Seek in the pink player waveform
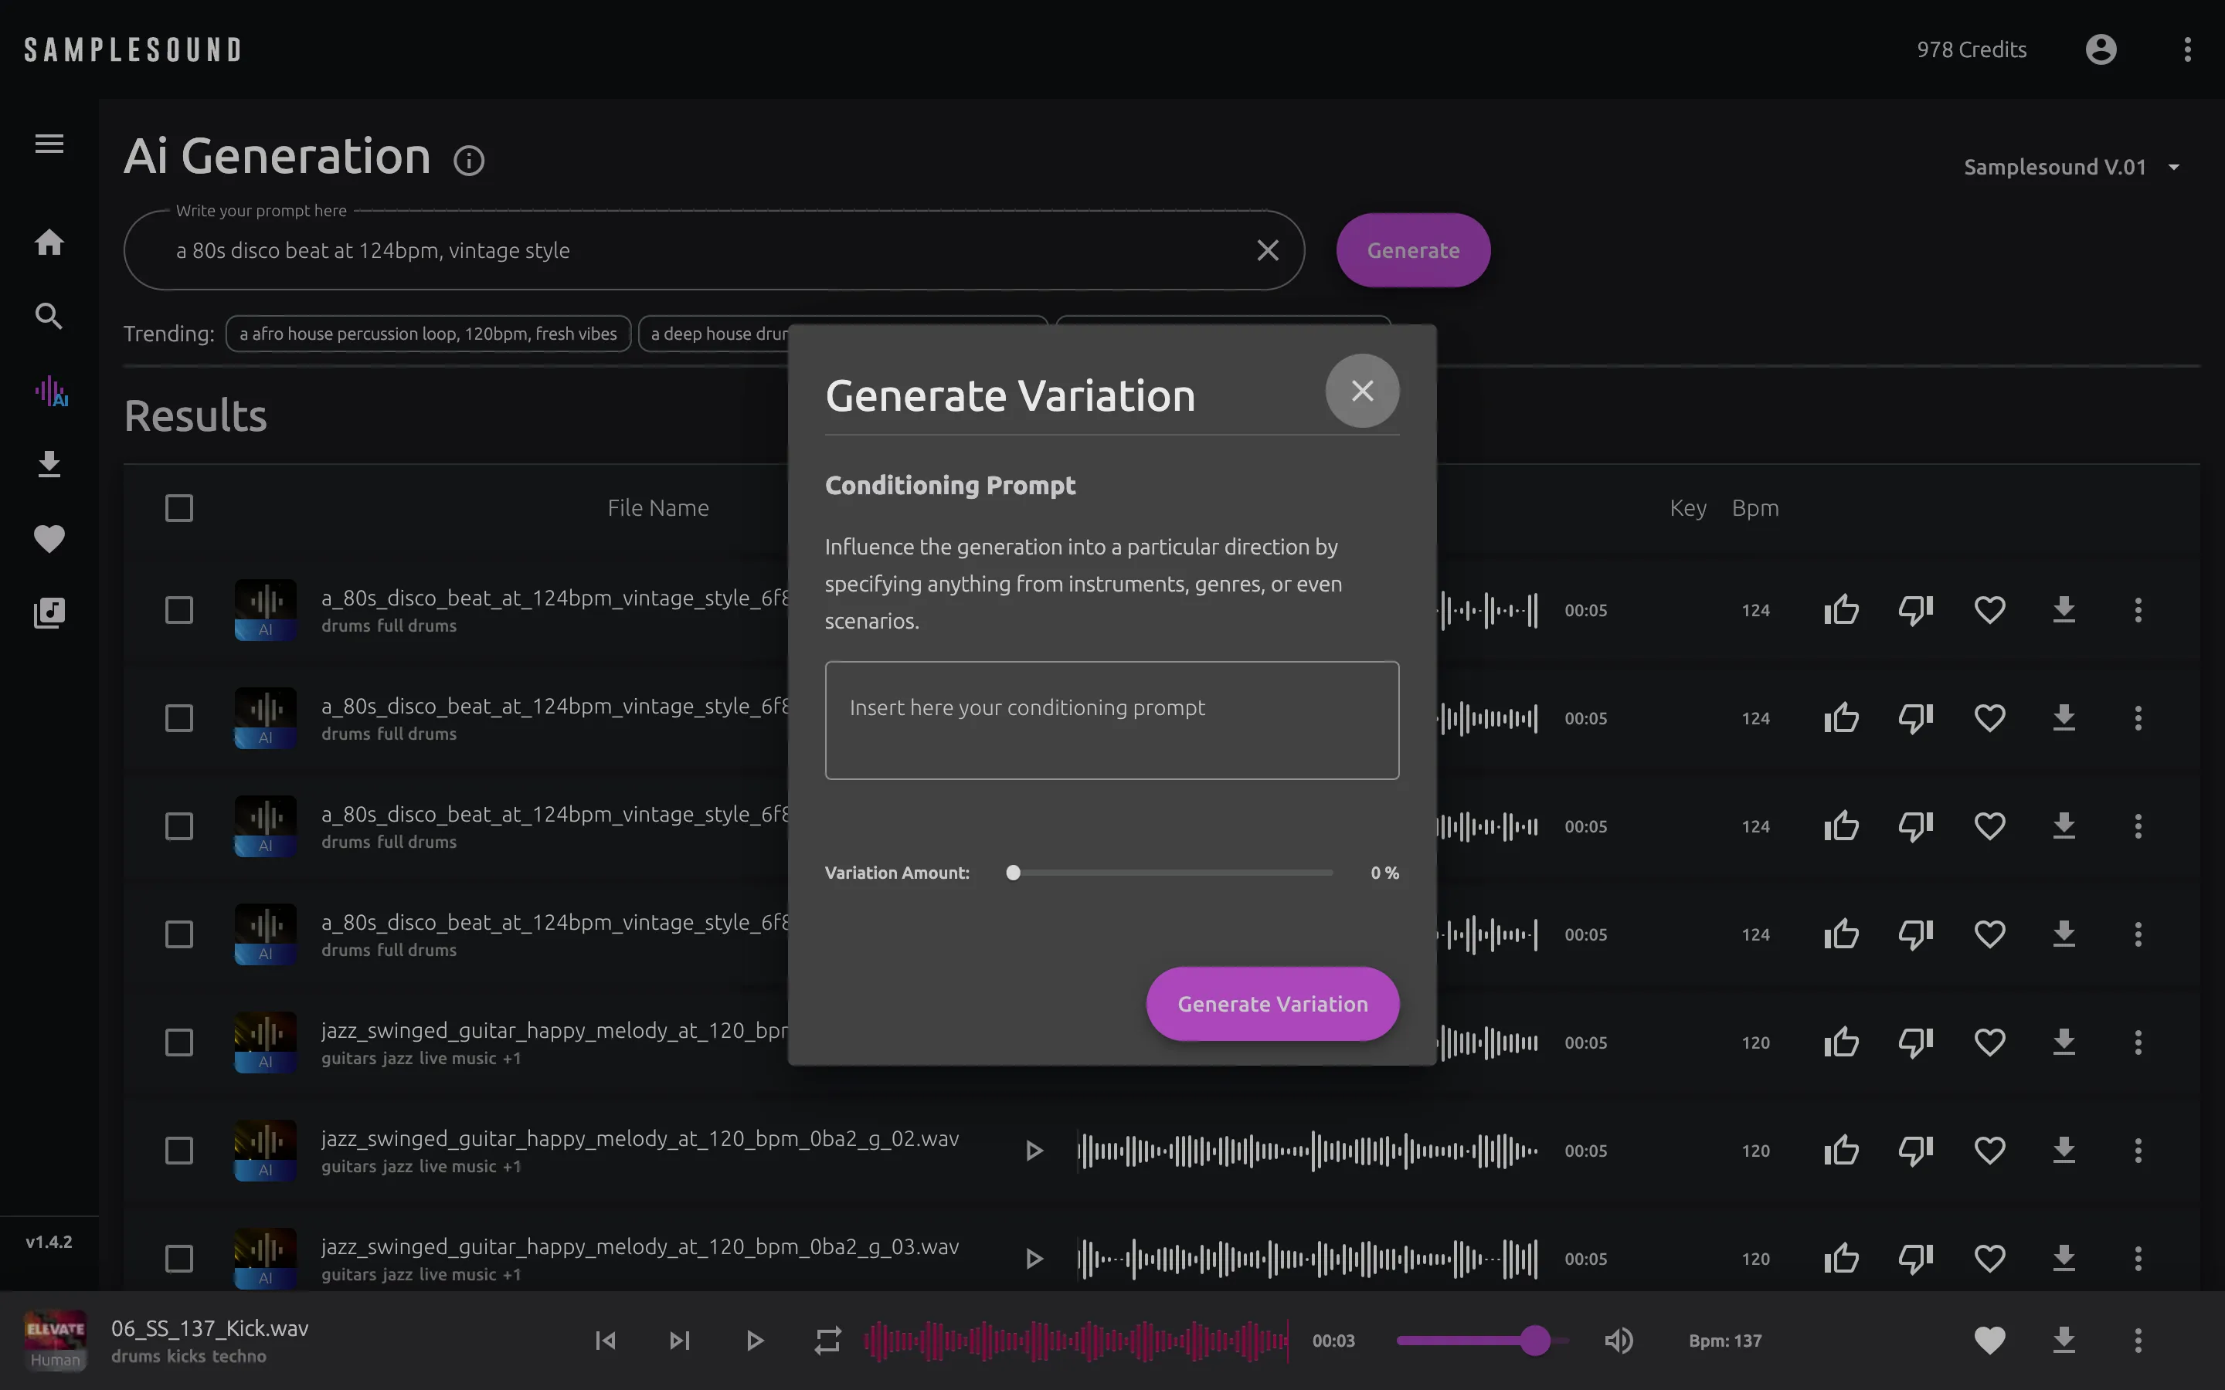Viewport: 2225px width, 1390px height. [1075, 1341]
